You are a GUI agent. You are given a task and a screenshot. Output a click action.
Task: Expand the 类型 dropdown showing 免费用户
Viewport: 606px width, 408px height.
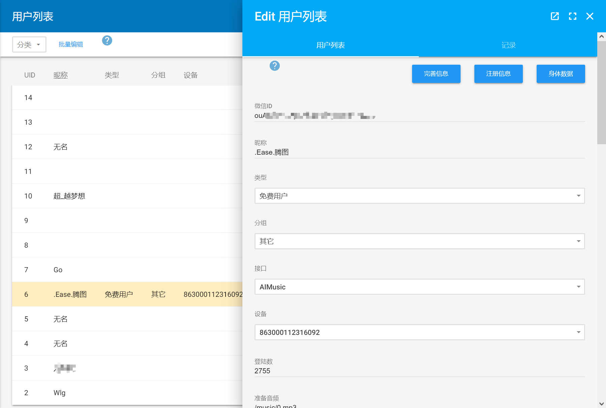(x=419, y=196)
